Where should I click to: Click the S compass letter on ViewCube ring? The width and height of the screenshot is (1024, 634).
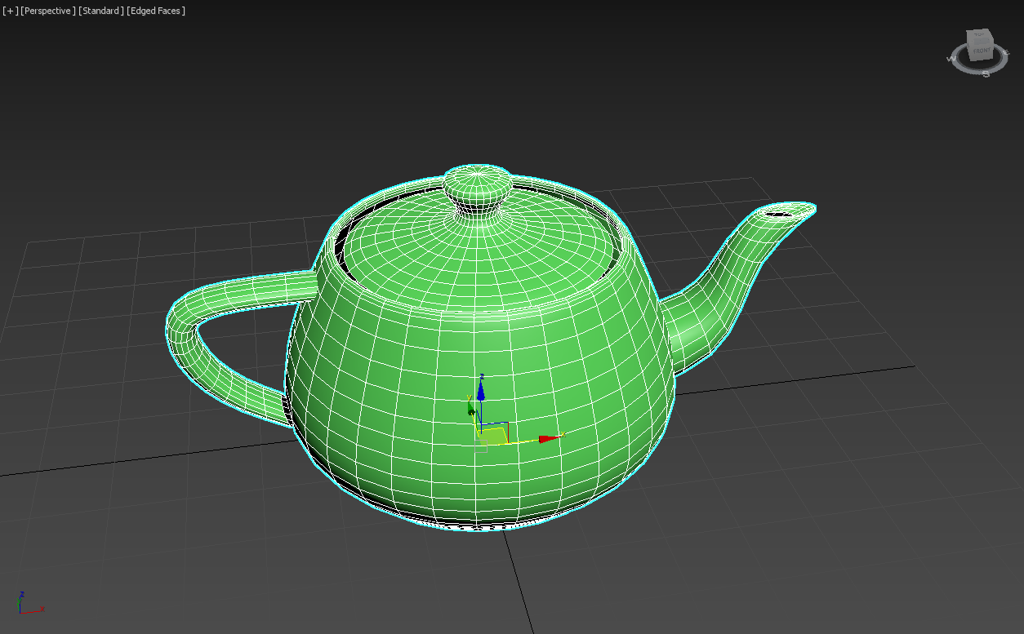pyautogui.click(x=986, y=74)
